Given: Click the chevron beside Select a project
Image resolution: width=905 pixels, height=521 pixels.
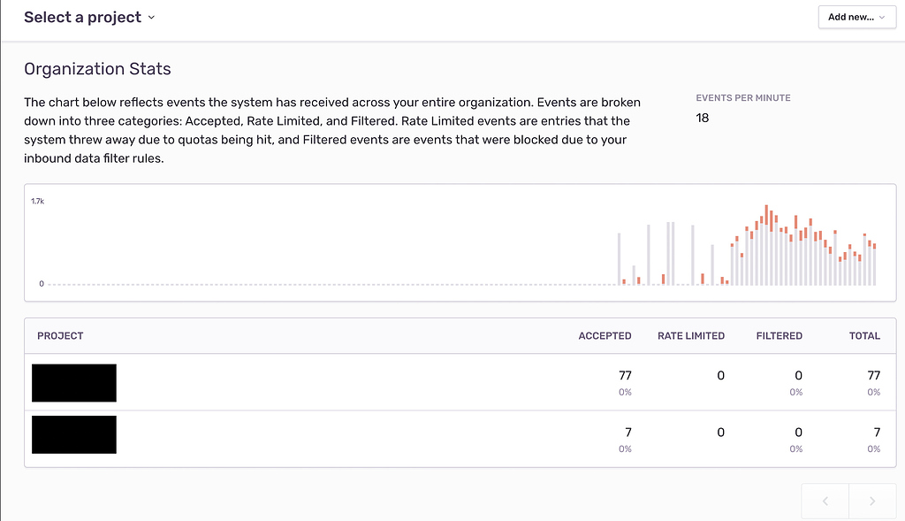Looking at the screenshot, I should pos(151,17).
